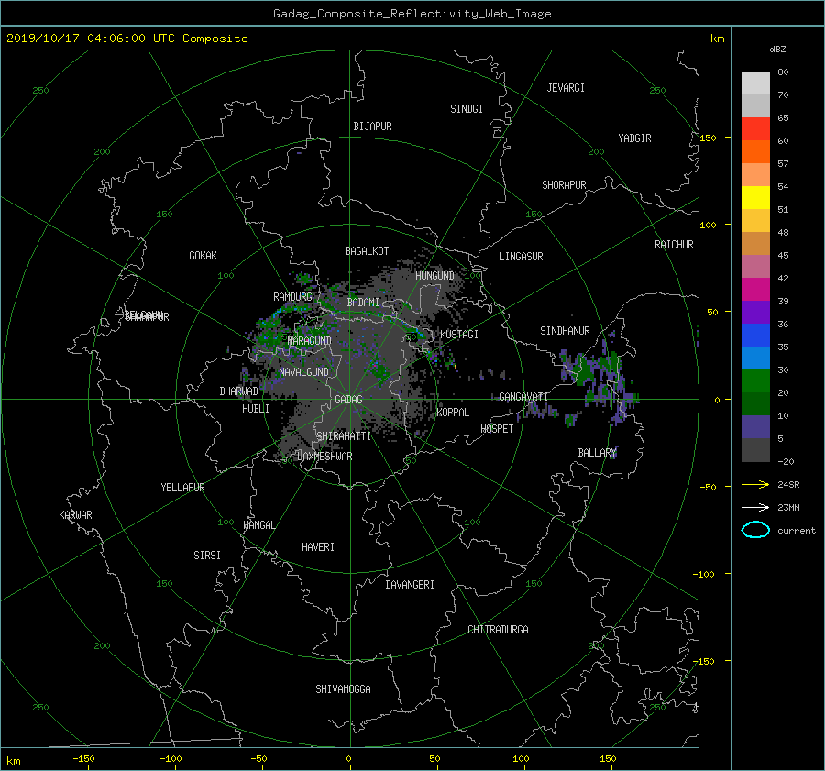The image size is (825, 771).
Task: Click the dBZ legend heading
Action: [777, 50]
